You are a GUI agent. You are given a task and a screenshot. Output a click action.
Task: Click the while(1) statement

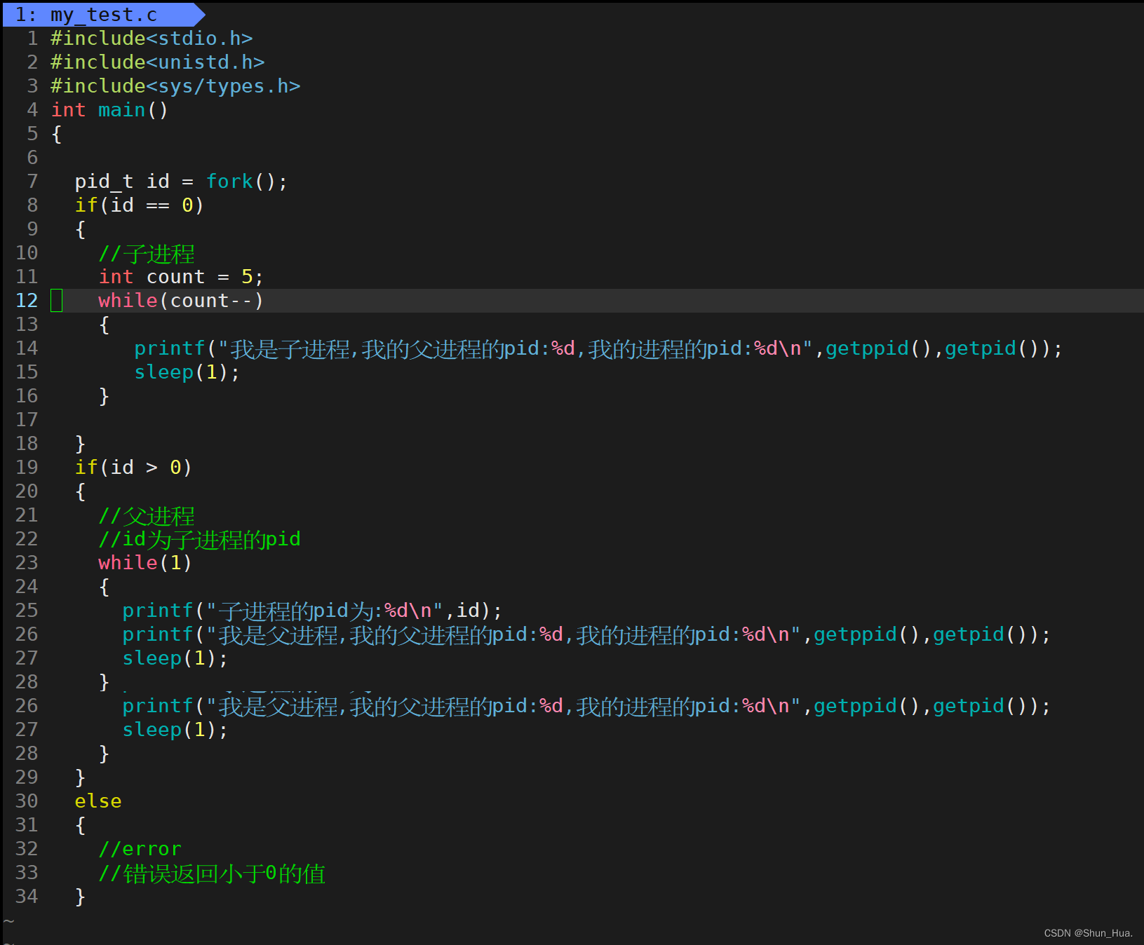coord(145,563)
